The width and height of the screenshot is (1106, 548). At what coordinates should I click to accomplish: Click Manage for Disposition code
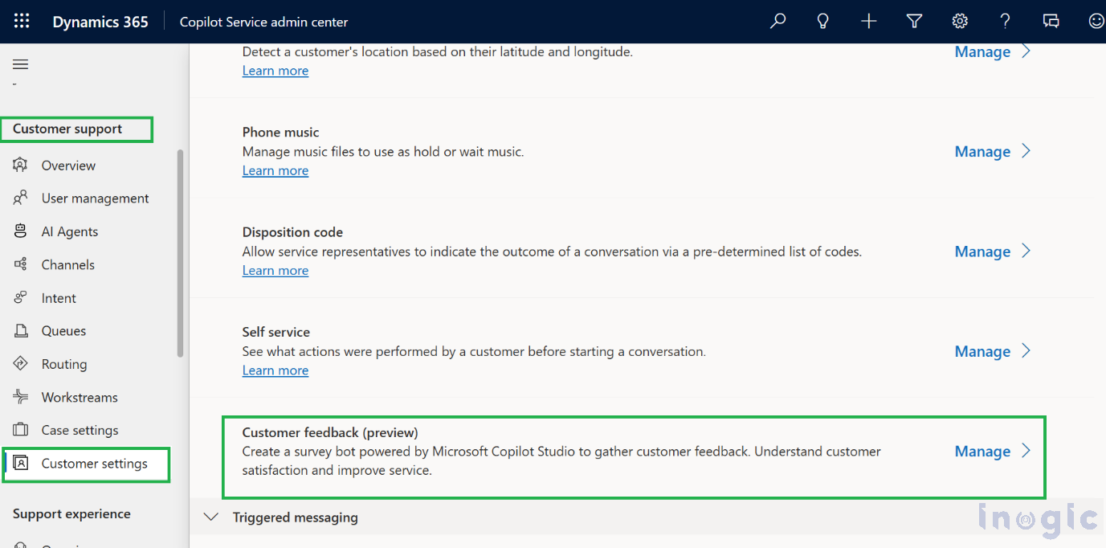tap(982, 252)
